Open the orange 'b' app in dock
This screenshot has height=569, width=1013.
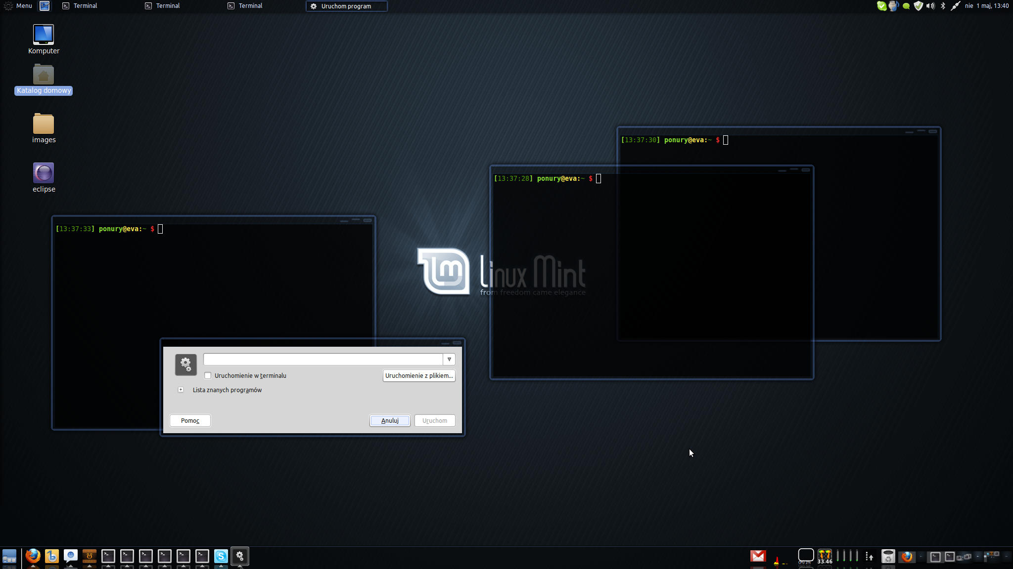point(52,556)
